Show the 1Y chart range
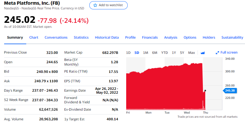 tap(174, 53)
